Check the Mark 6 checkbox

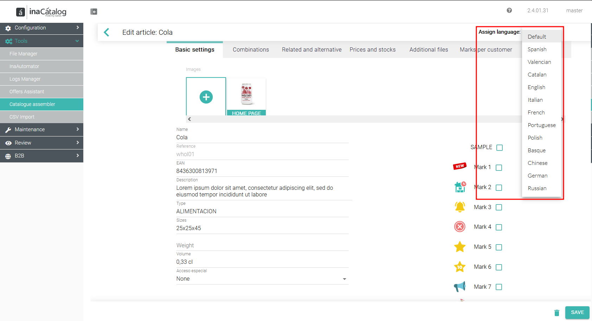click(499, 267)
